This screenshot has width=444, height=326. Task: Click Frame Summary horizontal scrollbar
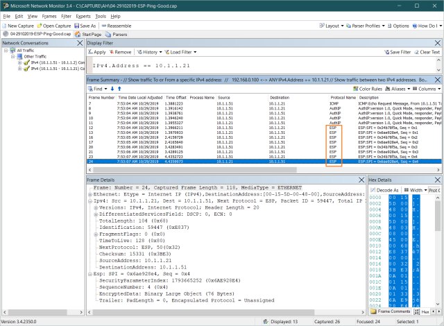(195, 170)
